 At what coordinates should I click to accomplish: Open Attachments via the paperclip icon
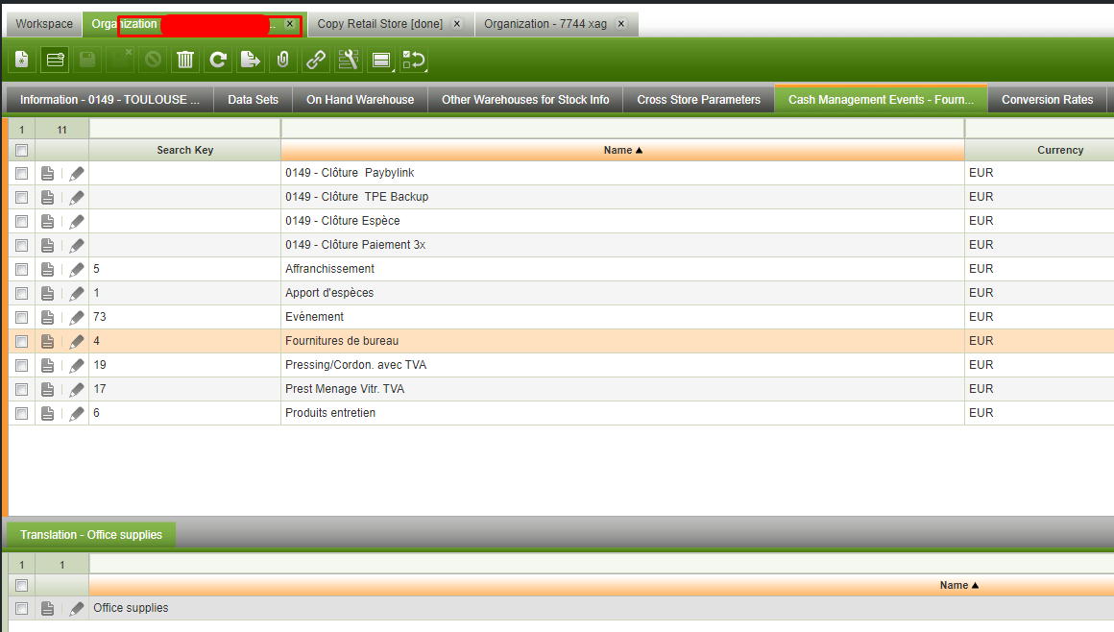pyautogui.click(x=282, y=60)
